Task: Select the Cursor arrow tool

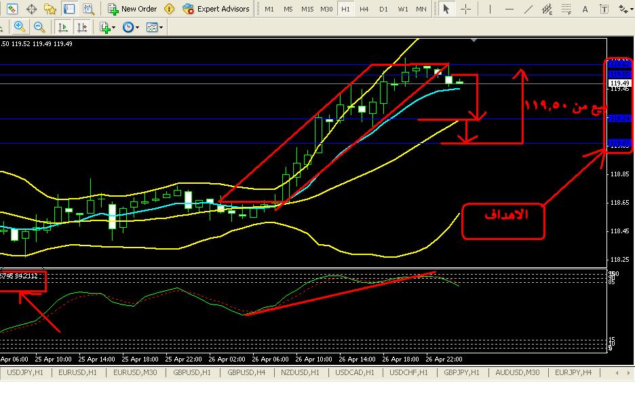Action: [x=446, y=9]
